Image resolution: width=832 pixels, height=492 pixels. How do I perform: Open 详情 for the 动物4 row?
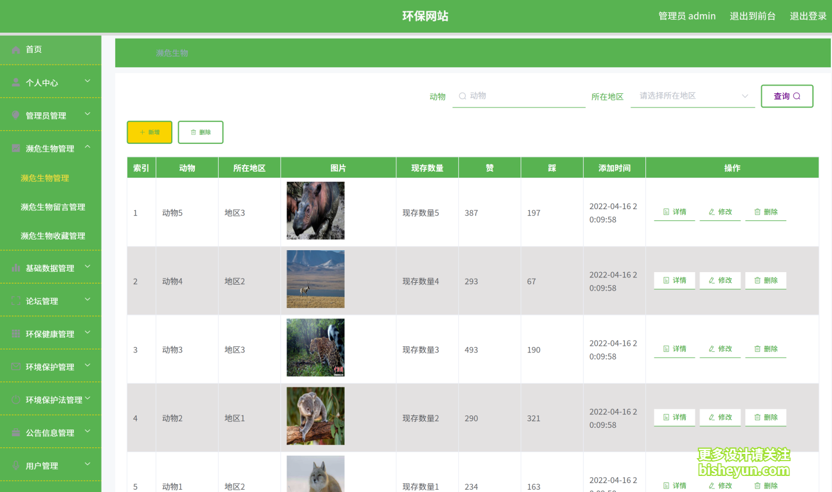tap(675, 280)
